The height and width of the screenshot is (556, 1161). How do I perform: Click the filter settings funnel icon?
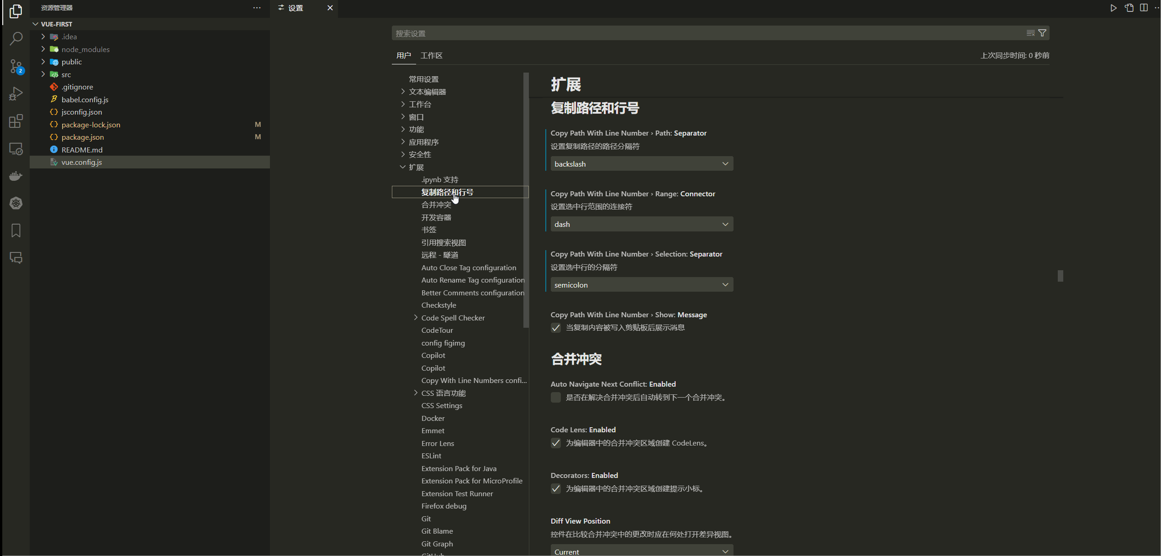pos(1042,33)
